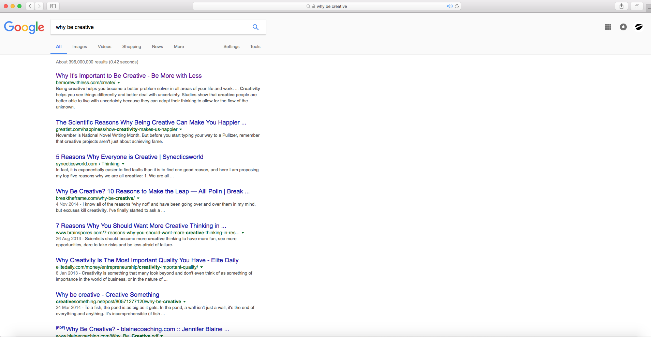Click the lock icon in address bar
The width and height of the screenshot is (651, 337).
pyautogui.click(x=314, y=6)
